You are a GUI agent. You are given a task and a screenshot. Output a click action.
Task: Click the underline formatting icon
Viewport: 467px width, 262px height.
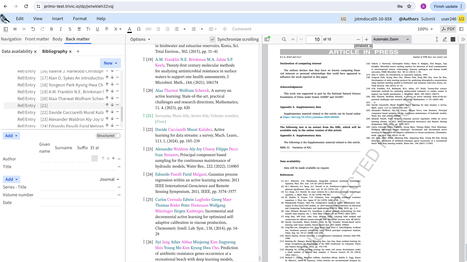[97, 29]
